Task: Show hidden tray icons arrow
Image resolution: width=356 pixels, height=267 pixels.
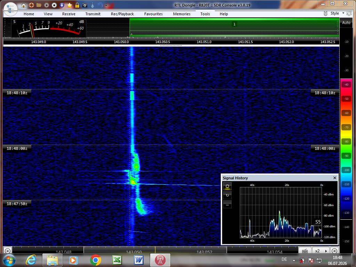Action: coord(294,260)
